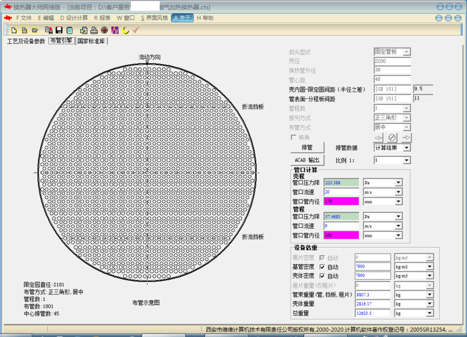
Task: Click the 排管 button
Action: [307, 148]
